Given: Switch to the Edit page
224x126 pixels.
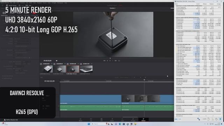Looking at the screenshot, I should [101, 120].
